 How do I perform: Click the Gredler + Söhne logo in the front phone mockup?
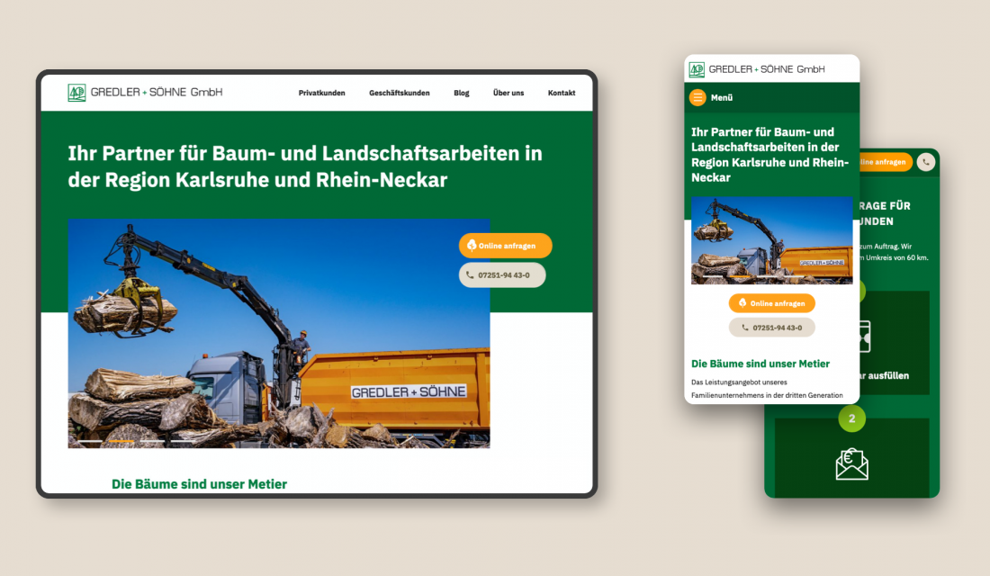click(x=756, y=69)
